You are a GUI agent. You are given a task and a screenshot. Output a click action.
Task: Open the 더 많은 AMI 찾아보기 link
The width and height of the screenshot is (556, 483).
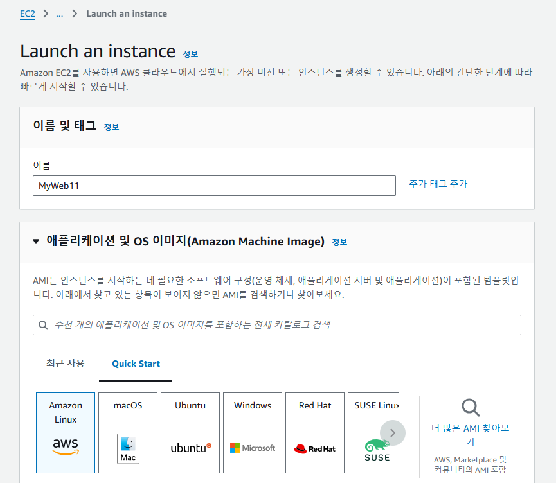click(470, 435)
